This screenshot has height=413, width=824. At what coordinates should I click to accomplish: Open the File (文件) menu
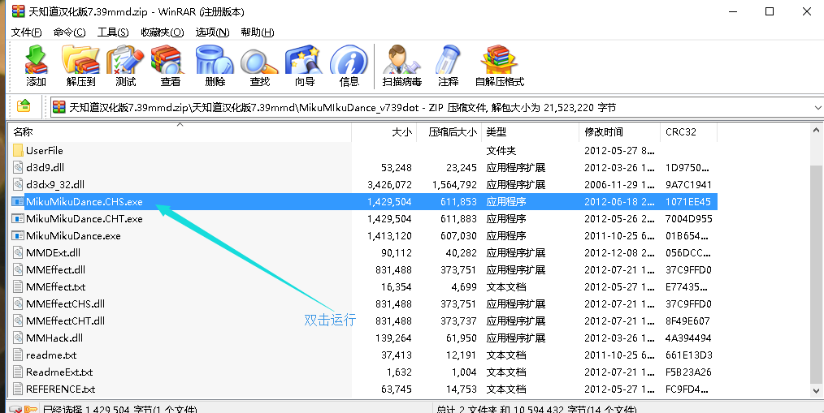tap(26, 32)
